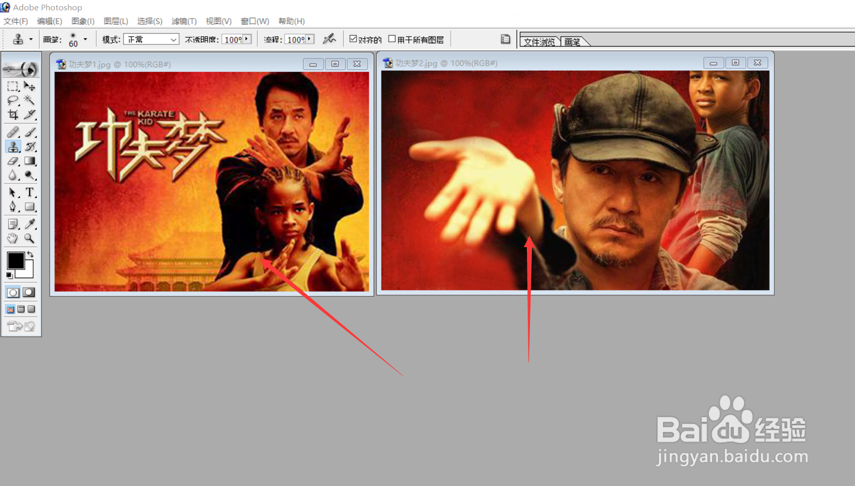Screen dimensions: 855x486
Task: Expand the opacity slider arrow
Action: [x=247, y=39]
